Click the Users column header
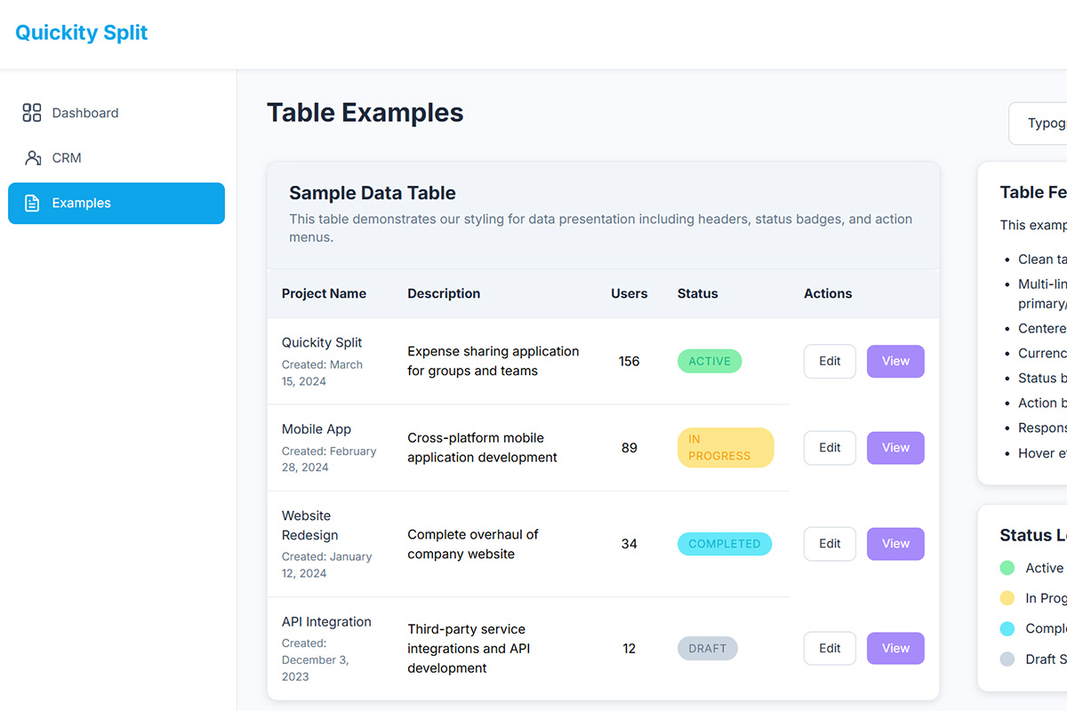Image resolution: width=1067 pixels, height=711 pixels. pyautogui.click(x=630, y=293)
